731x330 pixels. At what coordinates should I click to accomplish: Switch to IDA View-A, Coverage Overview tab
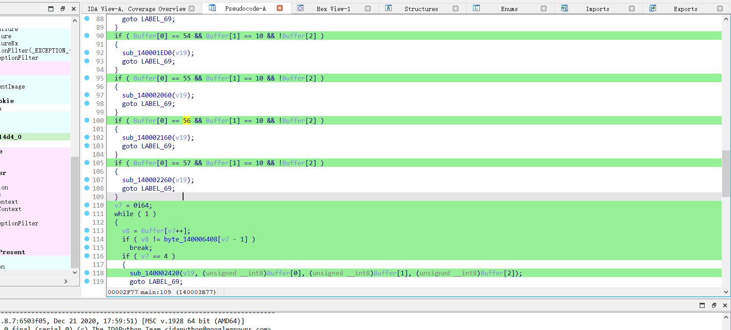[136, 9]
